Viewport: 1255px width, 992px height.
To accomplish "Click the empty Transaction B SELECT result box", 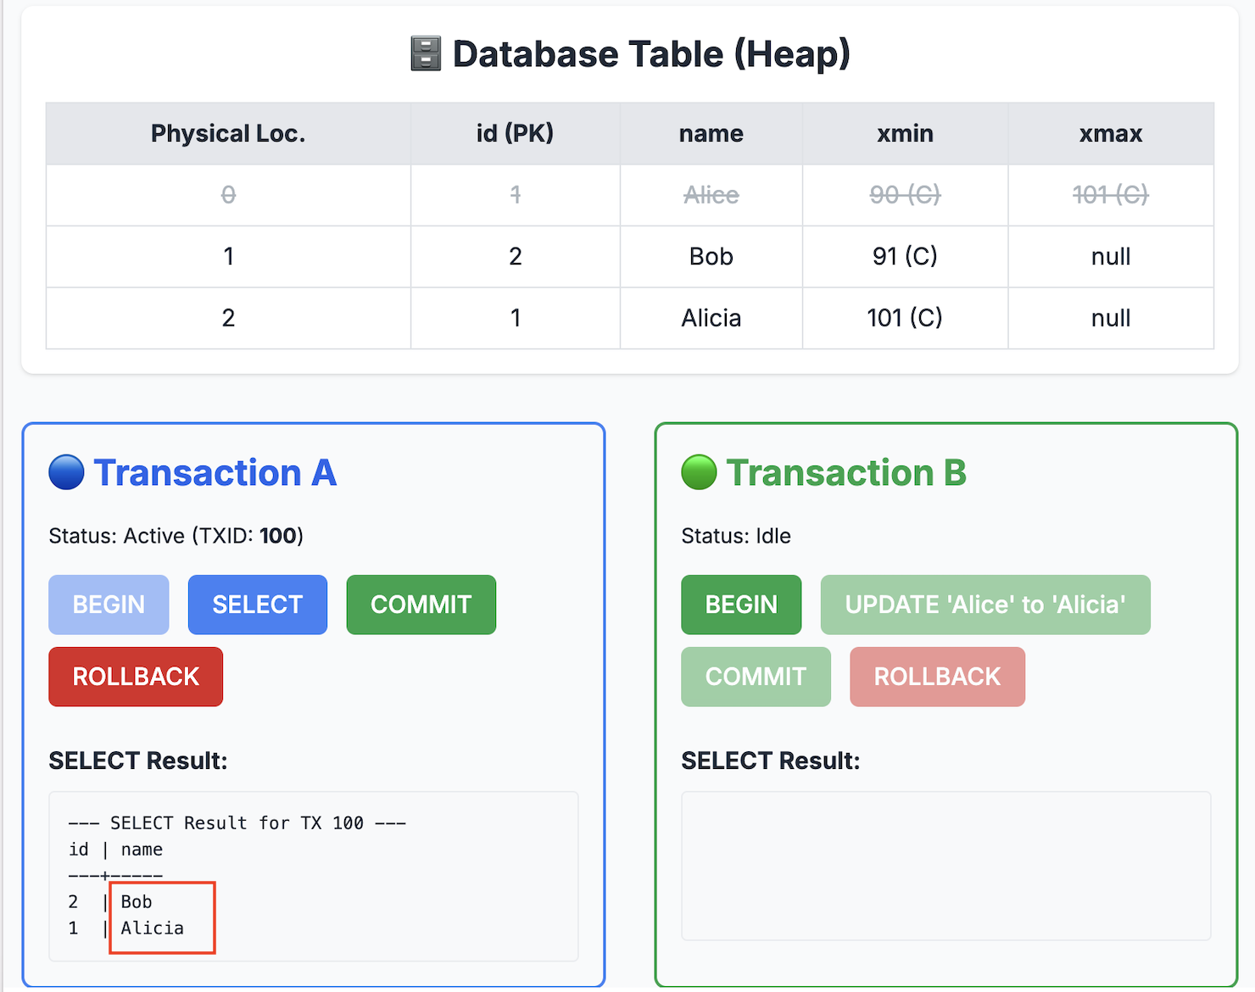I will 945,866.
